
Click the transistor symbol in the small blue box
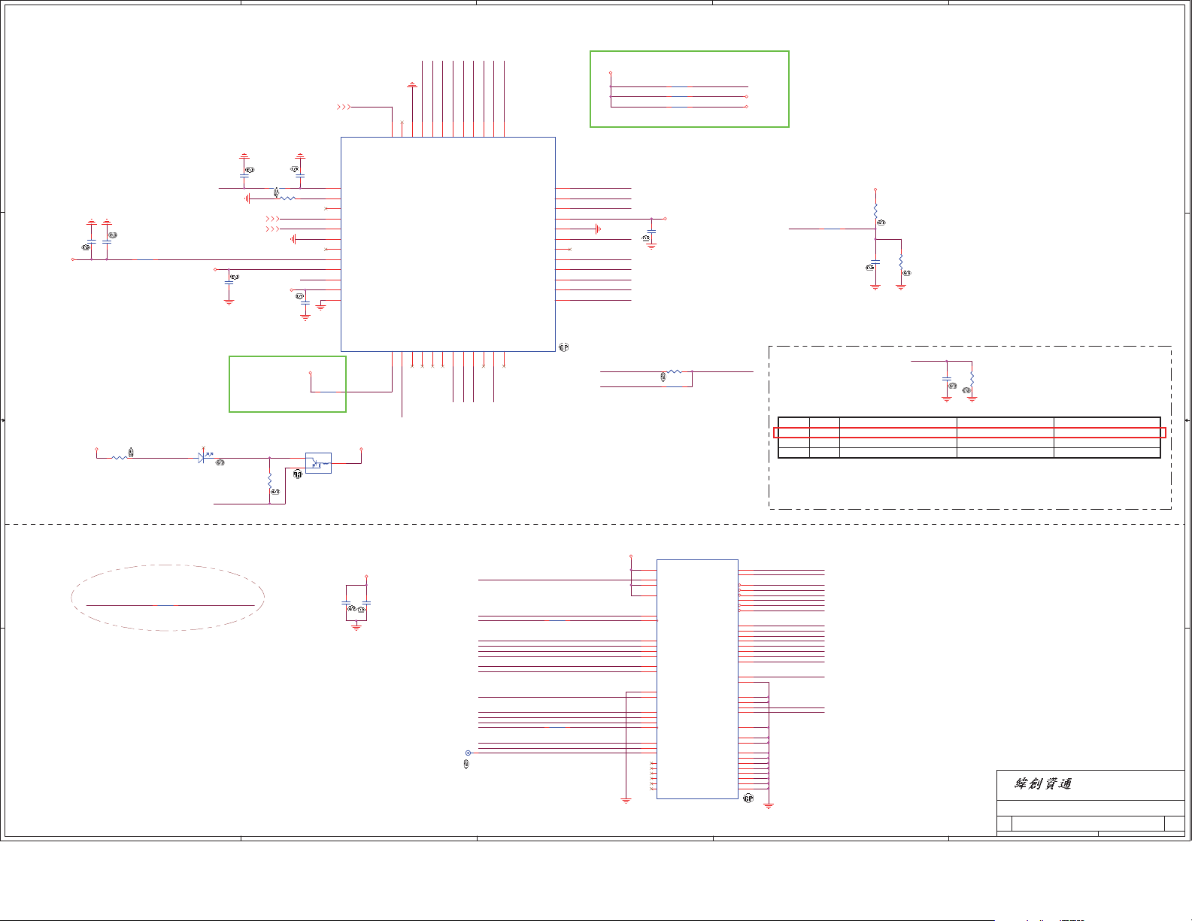click(318, 463)
